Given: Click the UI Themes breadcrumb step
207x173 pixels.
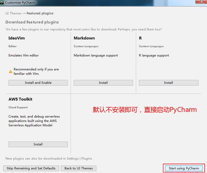Looking at the screenshot, I should coord(13,13).
